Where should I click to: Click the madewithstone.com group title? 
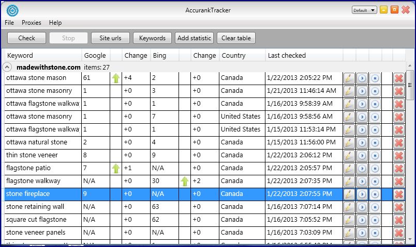click(x=49, y=68)
